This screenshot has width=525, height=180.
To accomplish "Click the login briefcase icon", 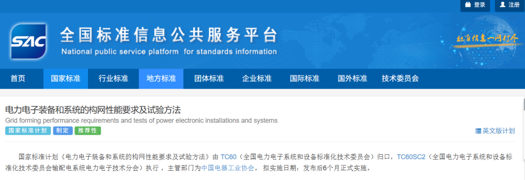I will pyautogui.click(x=468, y=5).
